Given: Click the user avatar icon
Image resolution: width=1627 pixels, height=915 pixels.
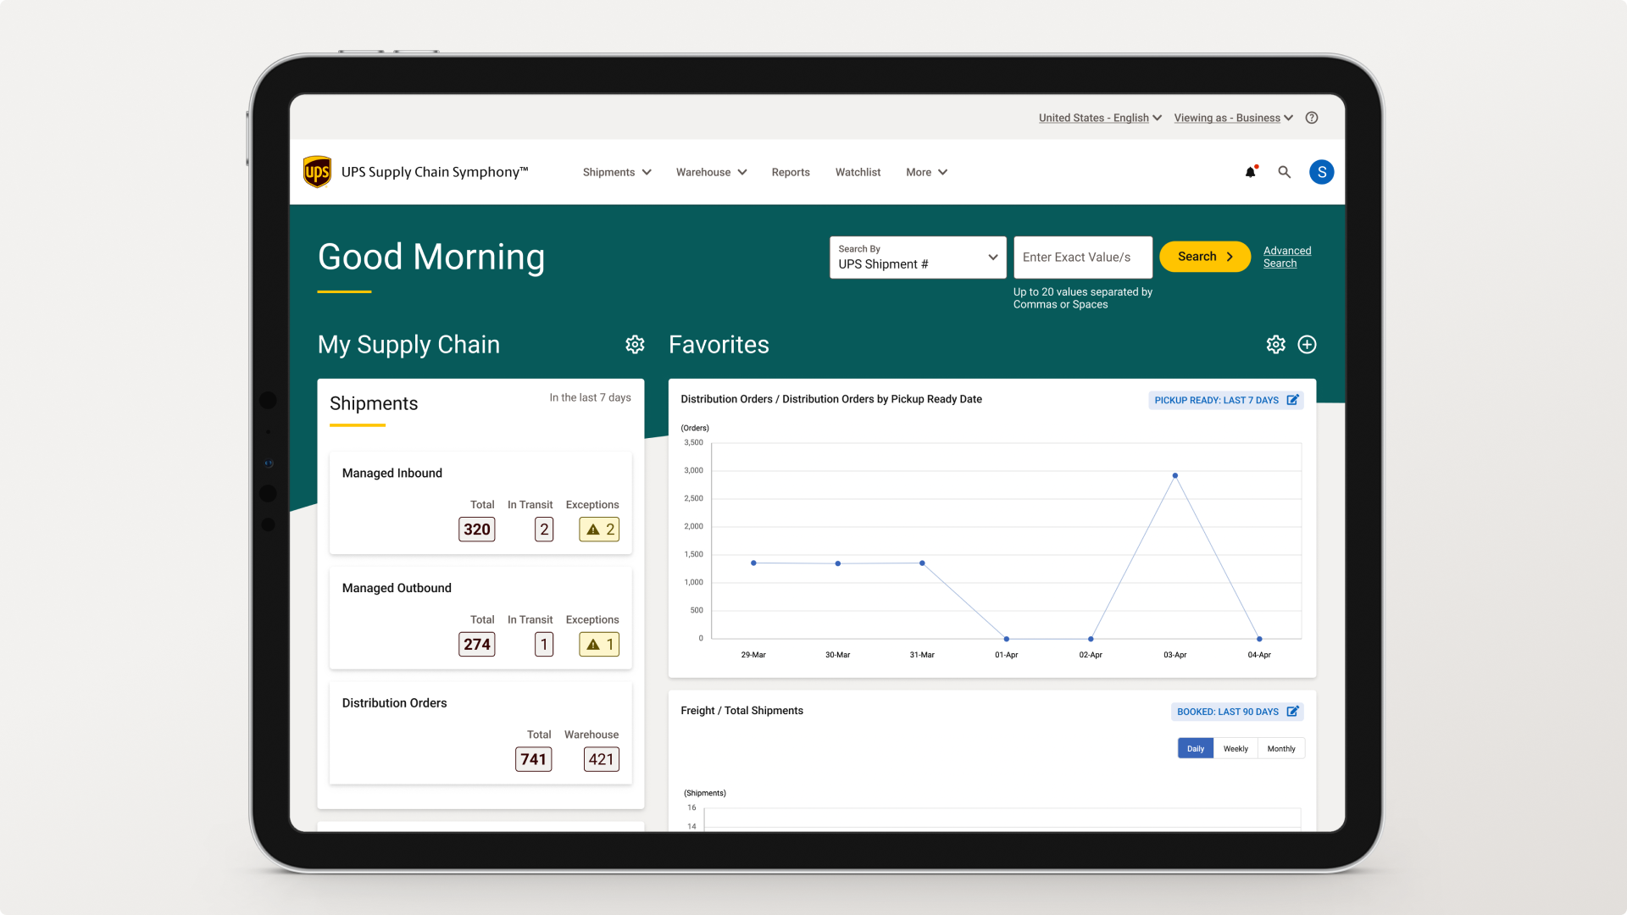Looking at the screenshot, I should [x=1321, y=172].
